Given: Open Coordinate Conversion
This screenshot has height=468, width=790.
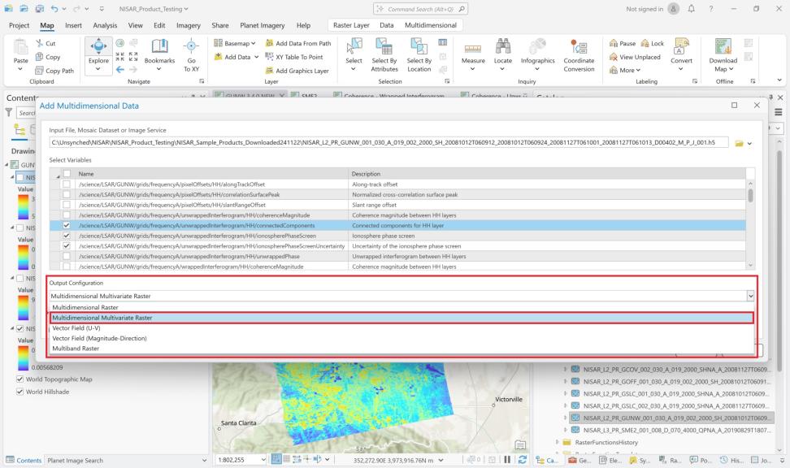Looking at the screenshot, I should 579,54.
